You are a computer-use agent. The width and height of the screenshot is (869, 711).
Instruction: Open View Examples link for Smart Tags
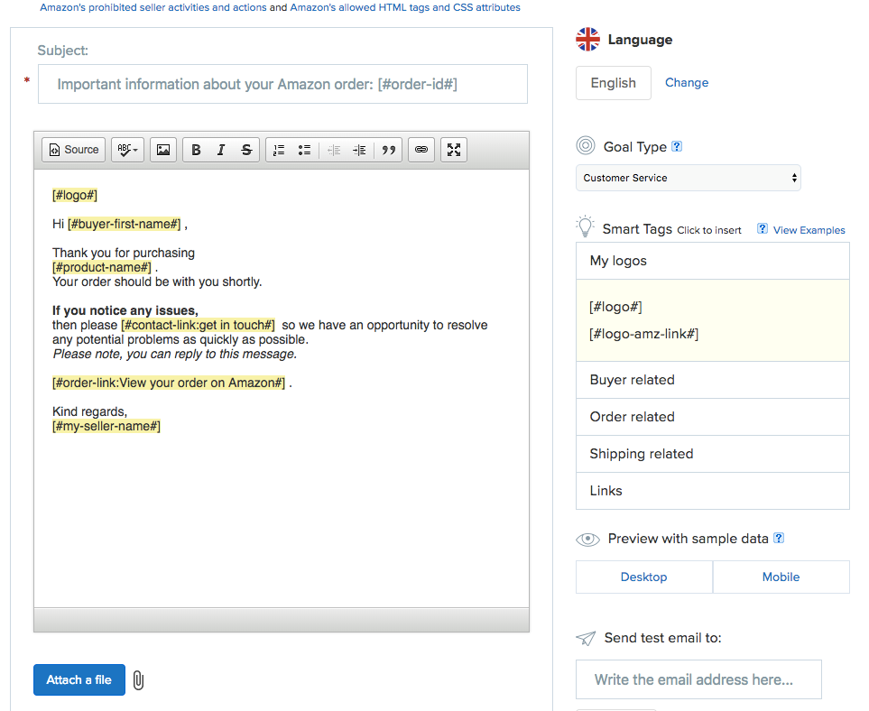click(x=809, y=230)
